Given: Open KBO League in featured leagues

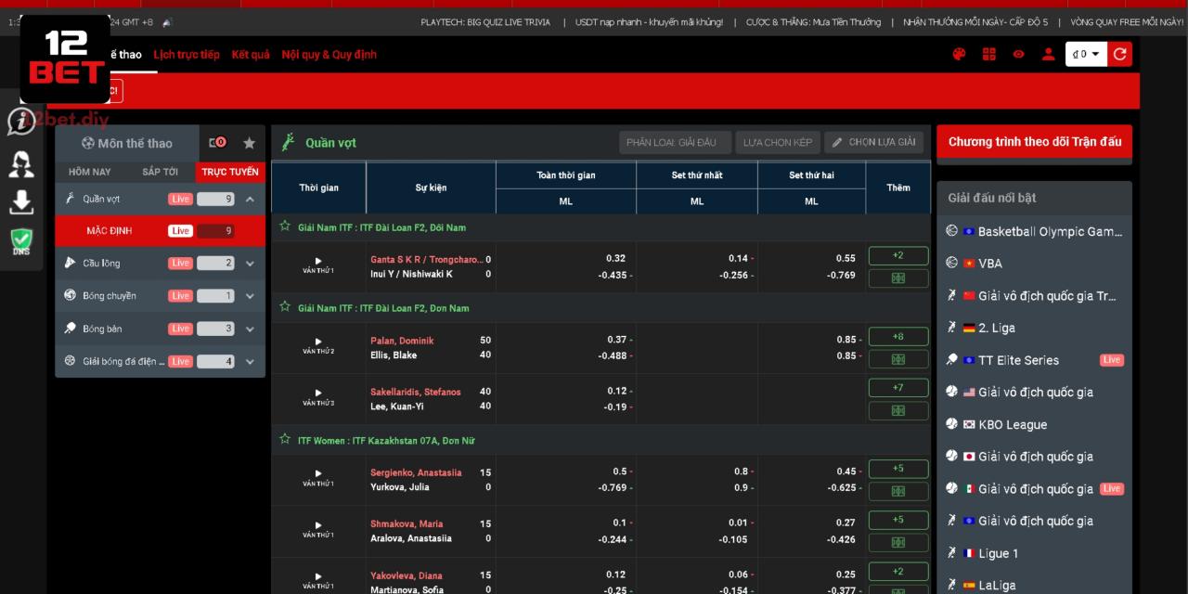Looking at the screenshot, I should [1012, 424].
